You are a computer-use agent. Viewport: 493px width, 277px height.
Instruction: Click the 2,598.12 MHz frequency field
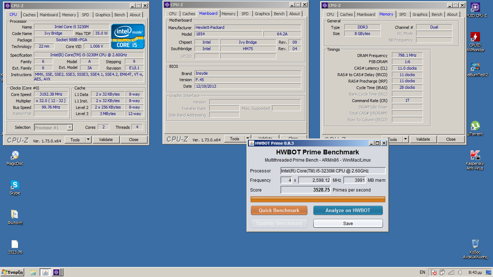(x=314, y=180)
